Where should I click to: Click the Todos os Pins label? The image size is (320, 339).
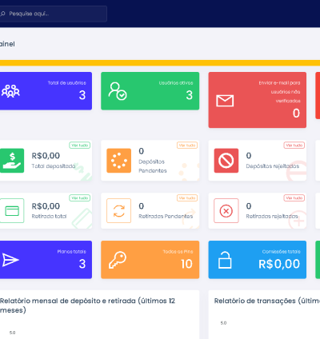point(178,252)
